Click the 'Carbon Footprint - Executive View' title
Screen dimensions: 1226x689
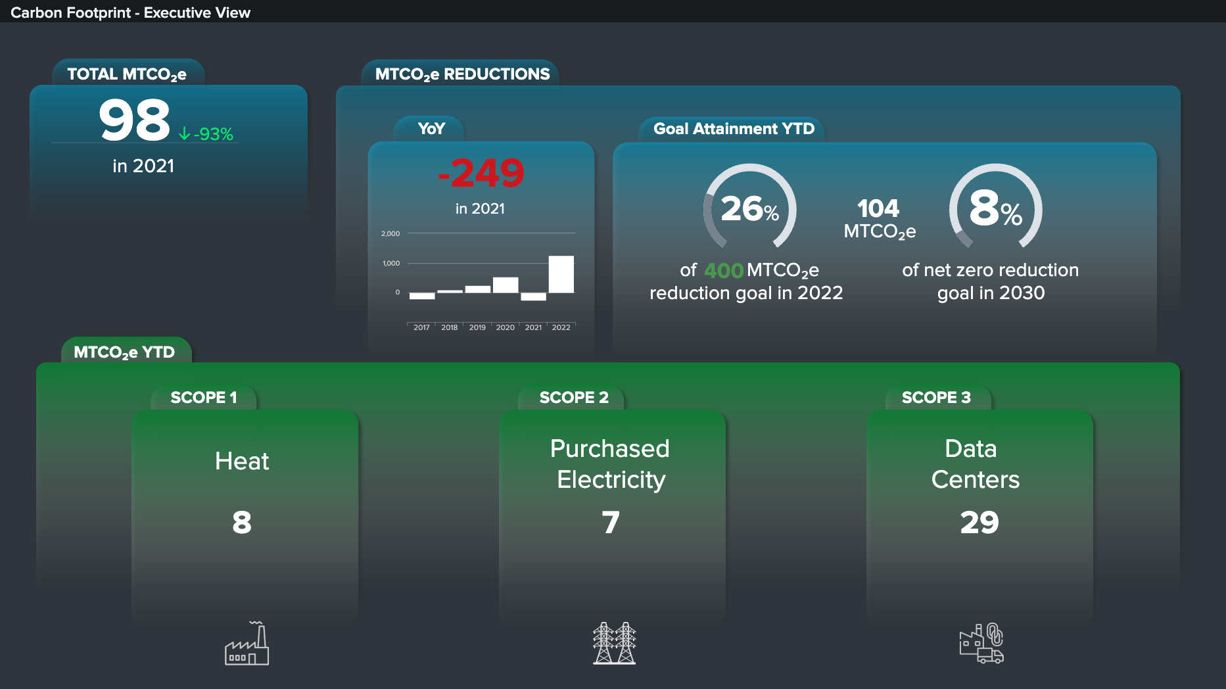click(130, 12)
